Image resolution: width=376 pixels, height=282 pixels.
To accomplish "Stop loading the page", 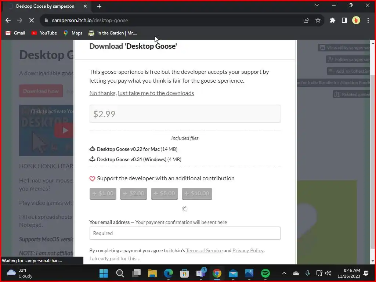I will click(32, 21).
